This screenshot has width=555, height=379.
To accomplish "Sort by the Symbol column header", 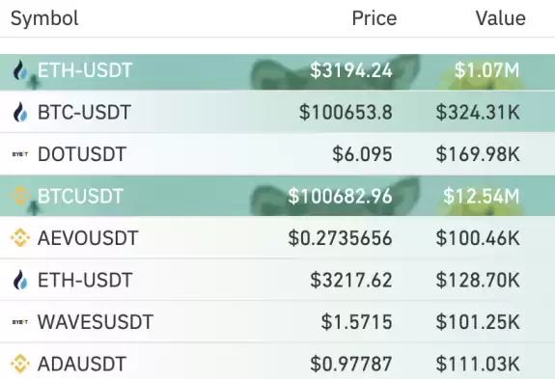I will pyautogui.click(x=44, y=18).
